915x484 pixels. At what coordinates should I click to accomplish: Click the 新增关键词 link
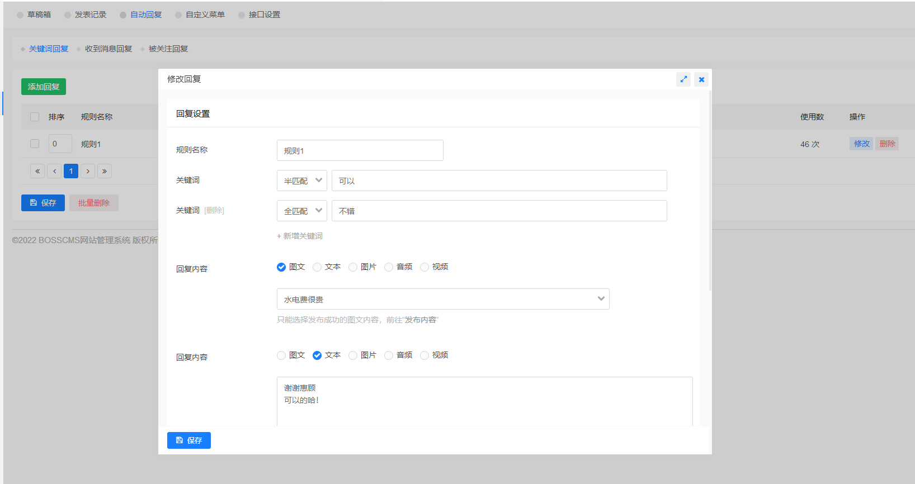(x=300, y=236)
